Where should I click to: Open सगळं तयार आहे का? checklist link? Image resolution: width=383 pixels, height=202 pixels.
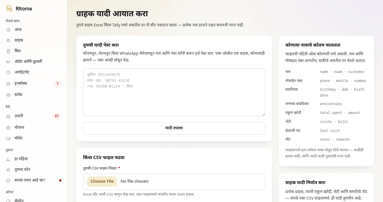coord(34,180)
